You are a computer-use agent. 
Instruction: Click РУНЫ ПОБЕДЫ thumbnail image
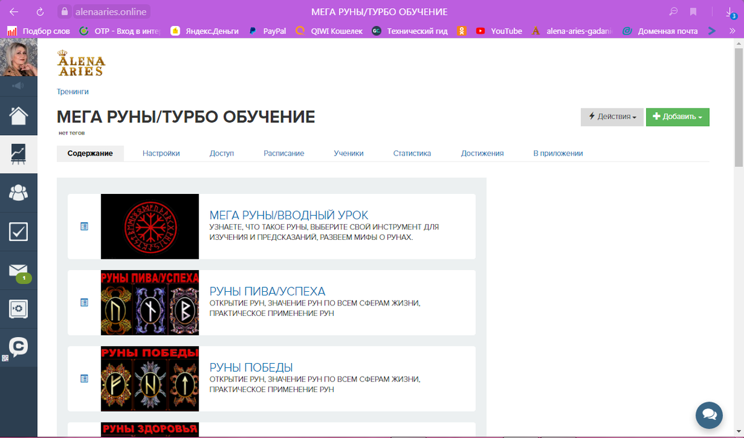[150, 379]
